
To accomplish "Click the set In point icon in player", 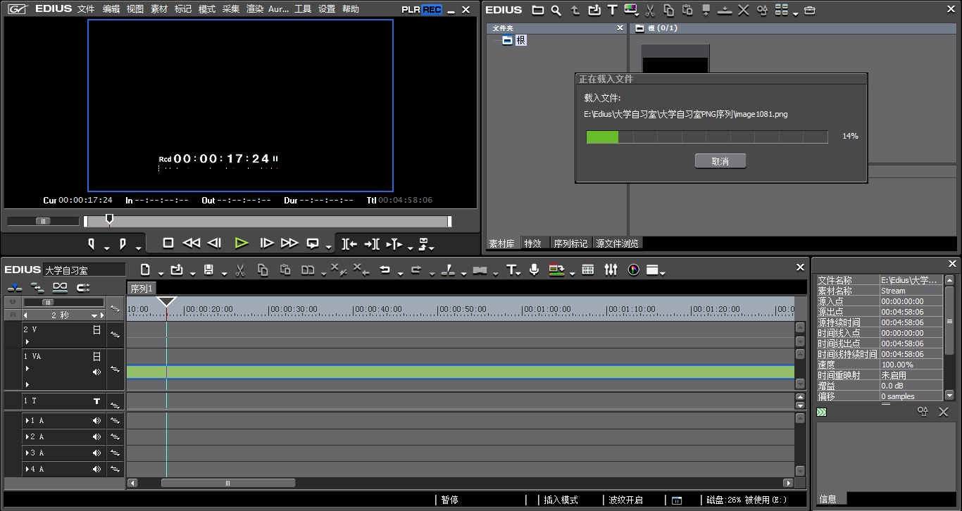I will tap(92, 244).
